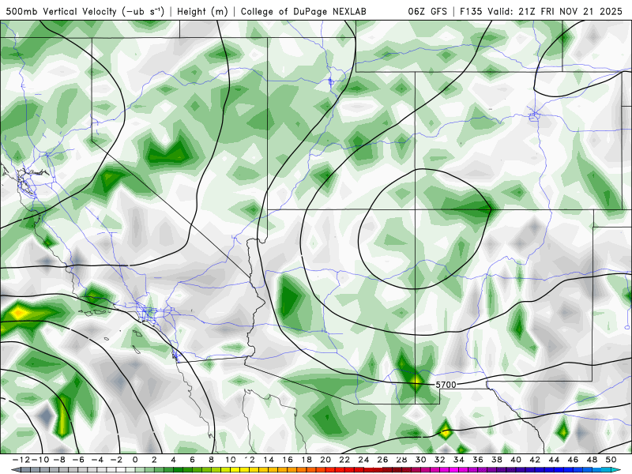Click the "38" value on the color scale
The height and width of the screenshot is (474, 632).
(x=497, y=460)
